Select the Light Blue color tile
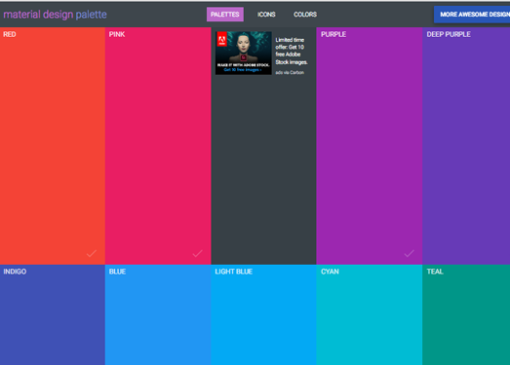 264,314
